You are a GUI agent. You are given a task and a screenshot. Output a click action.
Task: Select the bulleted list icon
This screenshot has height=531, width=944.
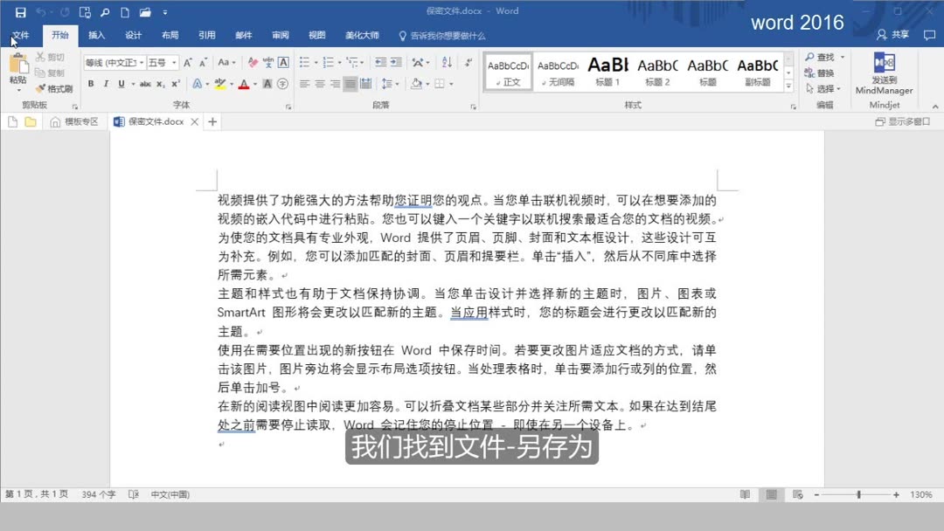[x=304, y=62]
